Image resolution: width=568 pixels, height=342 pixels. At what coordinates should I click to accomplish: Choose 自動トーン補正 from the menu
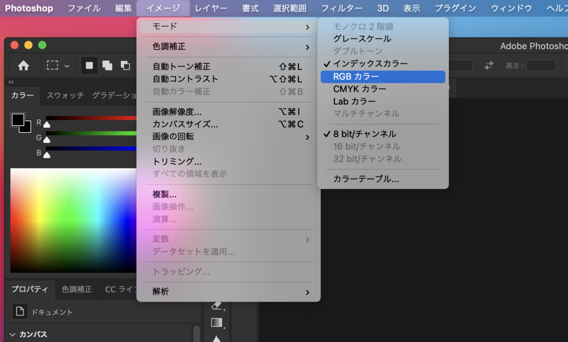click(x=228, y=67)
